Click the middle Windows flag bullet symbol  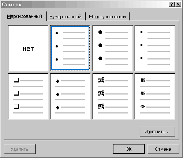(x=101, y=93)
